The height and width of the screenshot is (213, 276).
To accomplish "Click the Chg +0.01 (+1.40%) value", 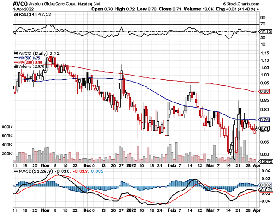I will coord(235,9).
